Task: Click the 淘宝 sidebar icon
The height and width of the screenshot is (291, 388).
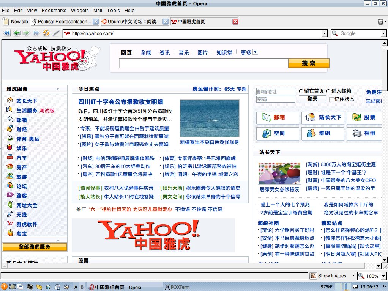Action: (x=10, y=233)
